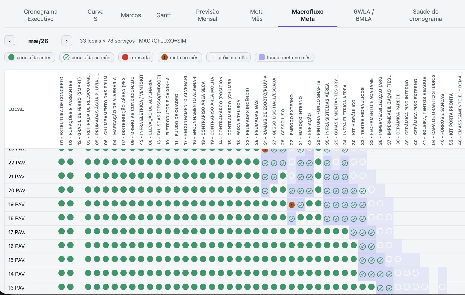This screenshot has height=295, width=465.
Task: Switch to the Curva S tab
Action: (95, 15)
